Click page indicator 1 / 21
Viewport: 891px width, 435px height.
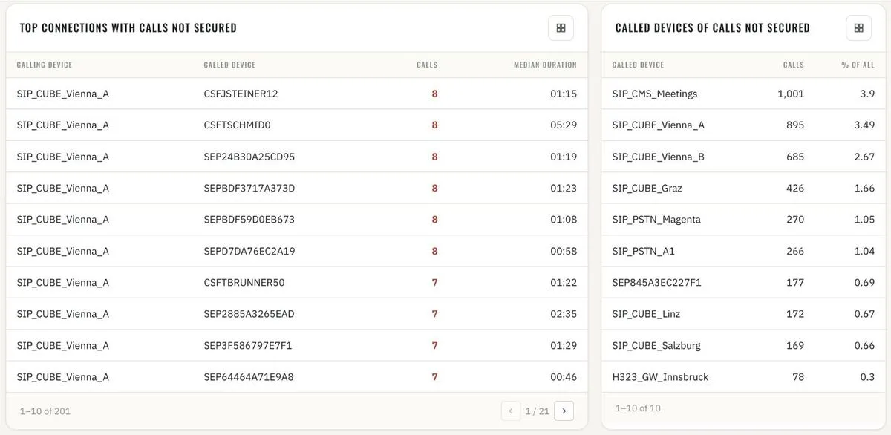tap(537, 411)
